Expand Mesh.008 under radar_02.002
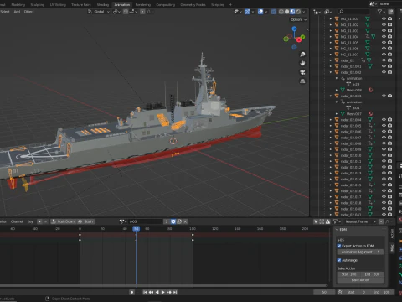The width and height of the screenshot is (402, 302). 337,90
